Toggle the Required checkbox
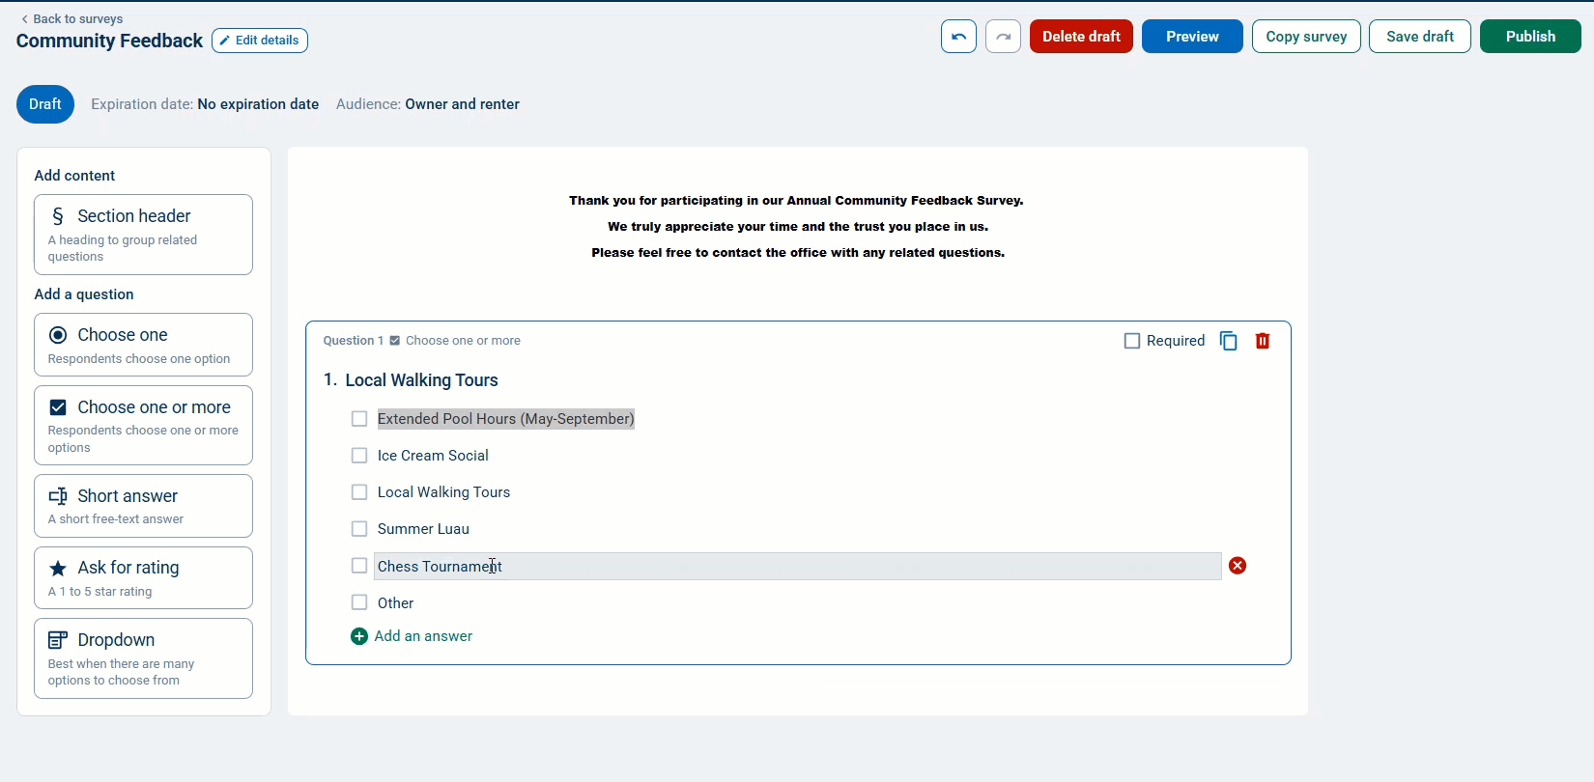 (x=1132, y=341)
